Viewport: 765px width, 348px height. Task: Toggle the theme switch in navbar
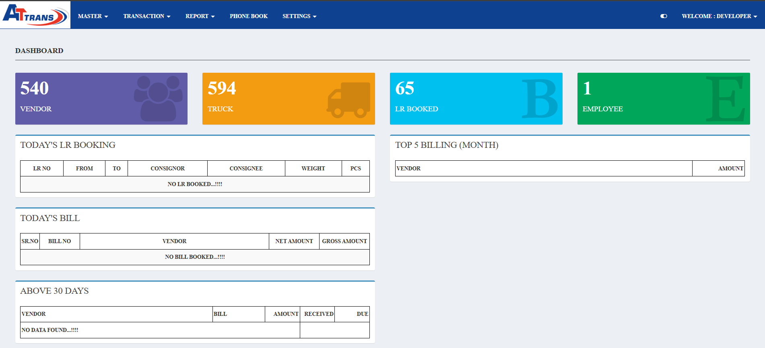click(x=664, y=16)
